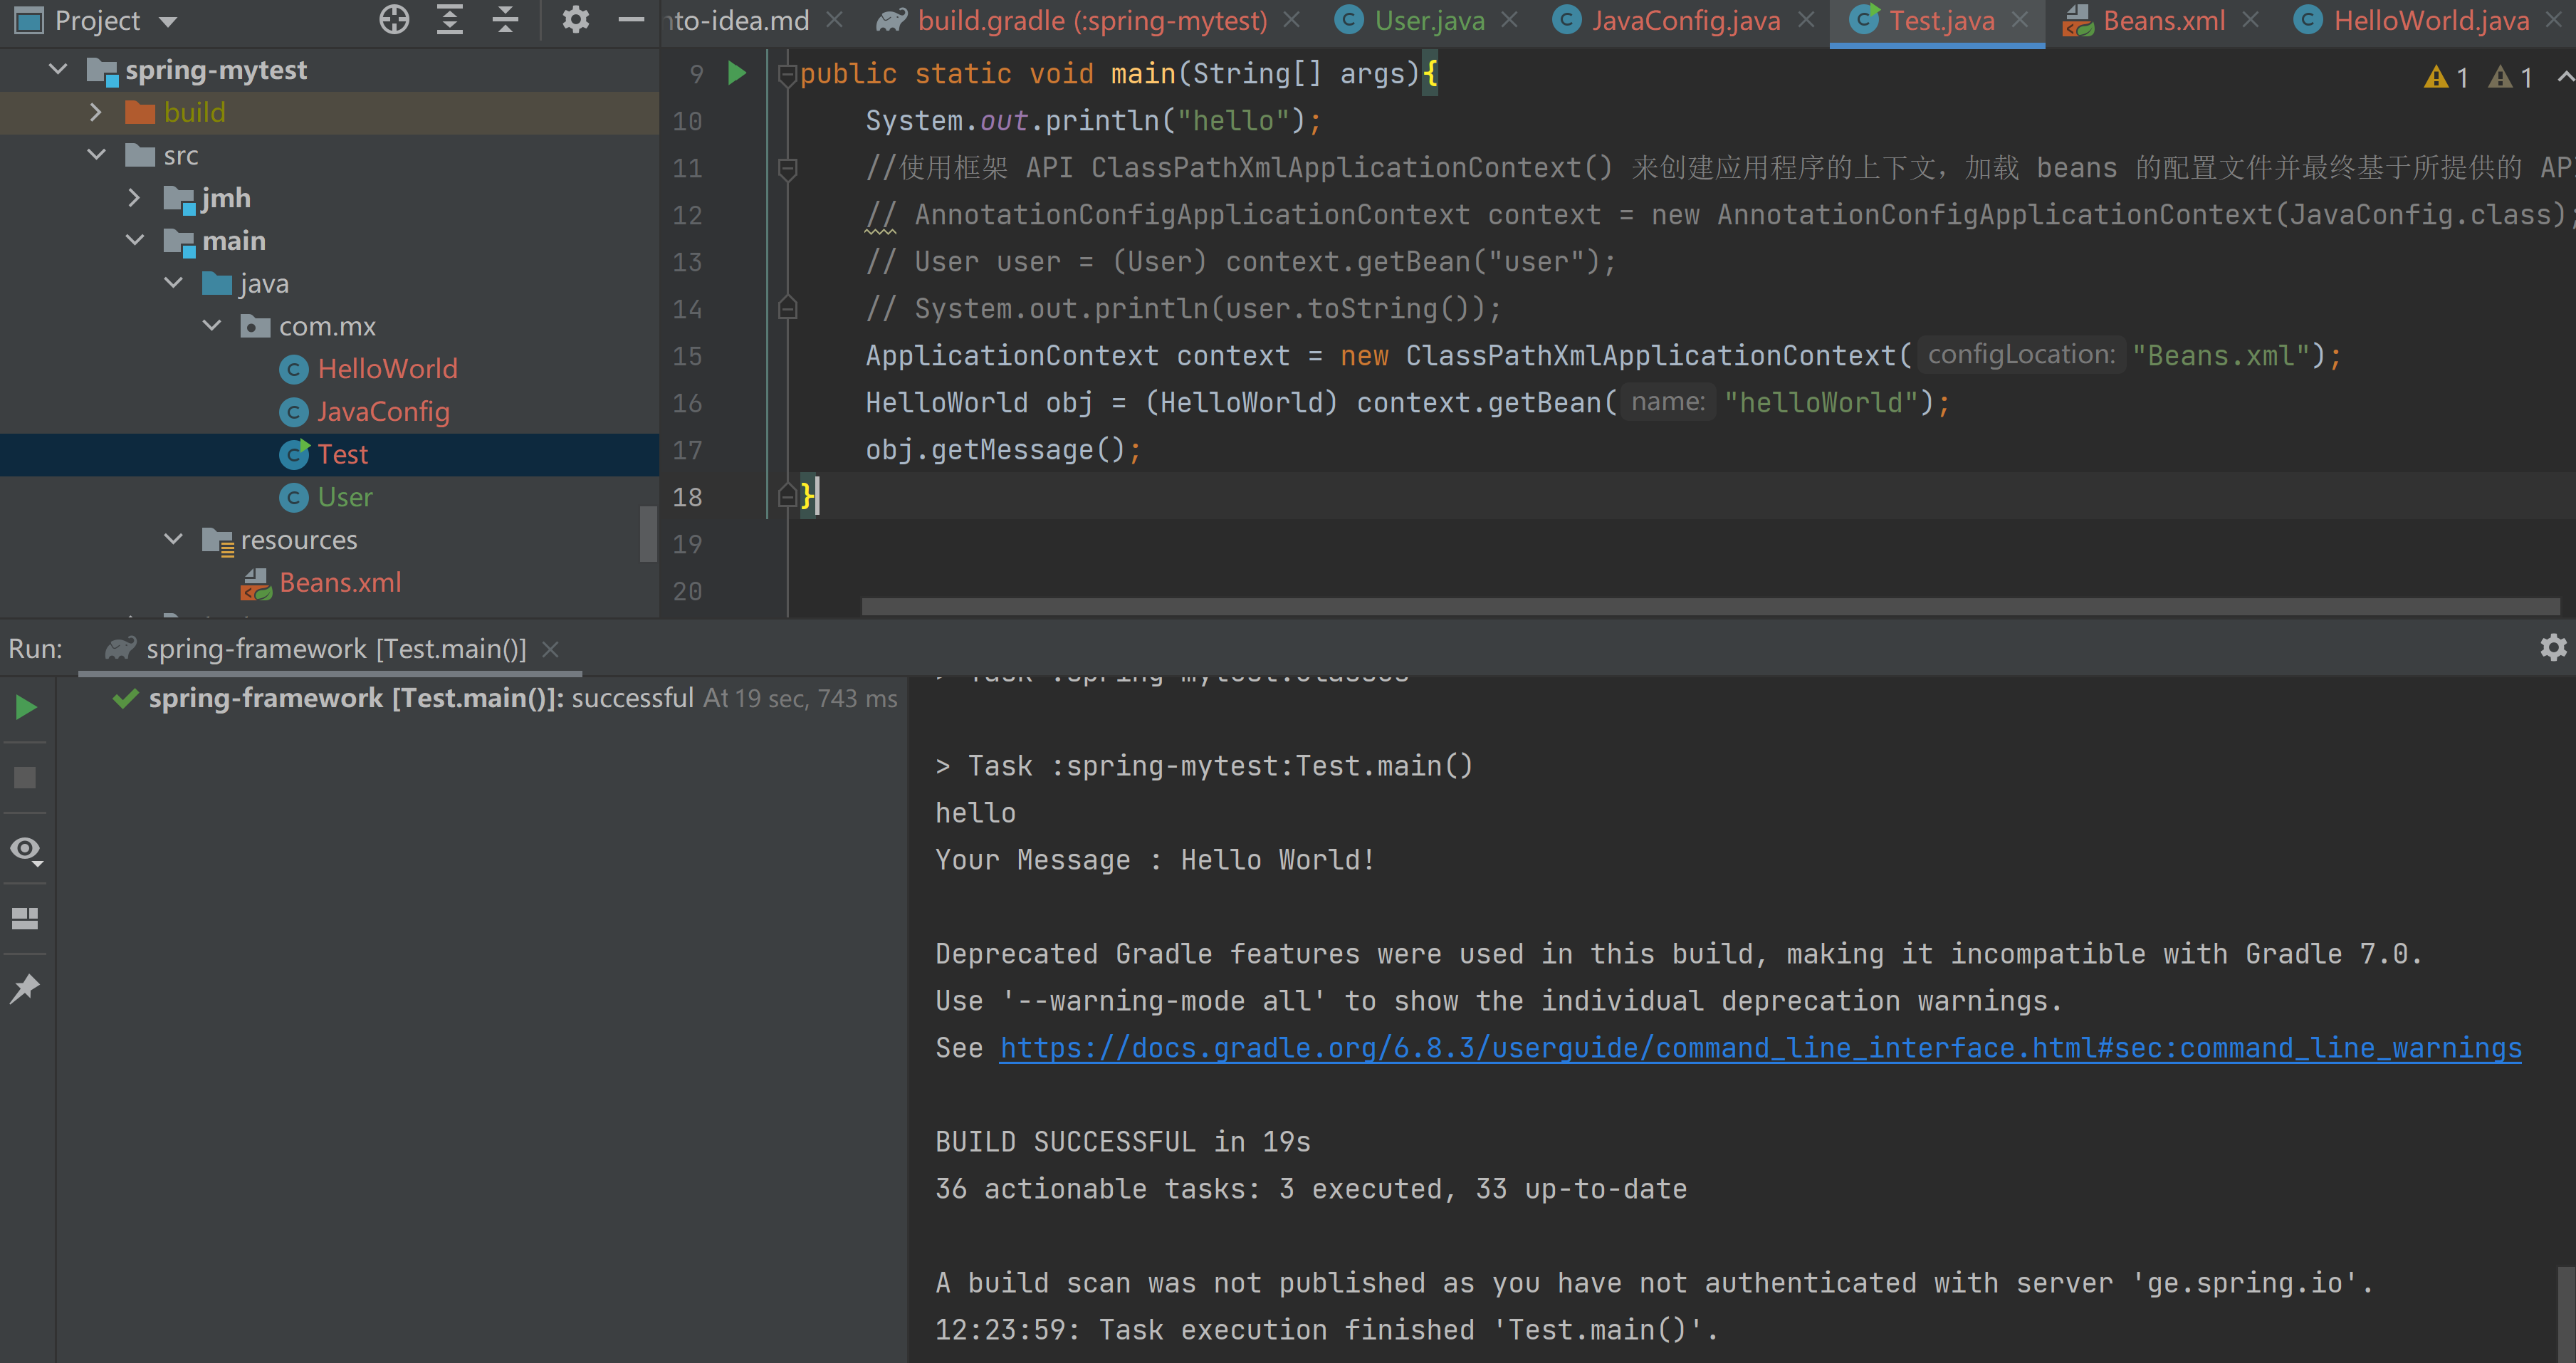Screen dimensions: 2576x1363
Task: Collapse the resources folder
Action: click(173, 540)
